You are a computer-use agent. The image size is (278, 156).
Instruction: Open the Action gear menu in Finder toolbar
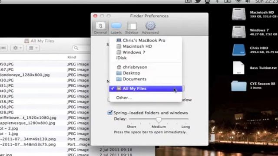tap(17, 48)
